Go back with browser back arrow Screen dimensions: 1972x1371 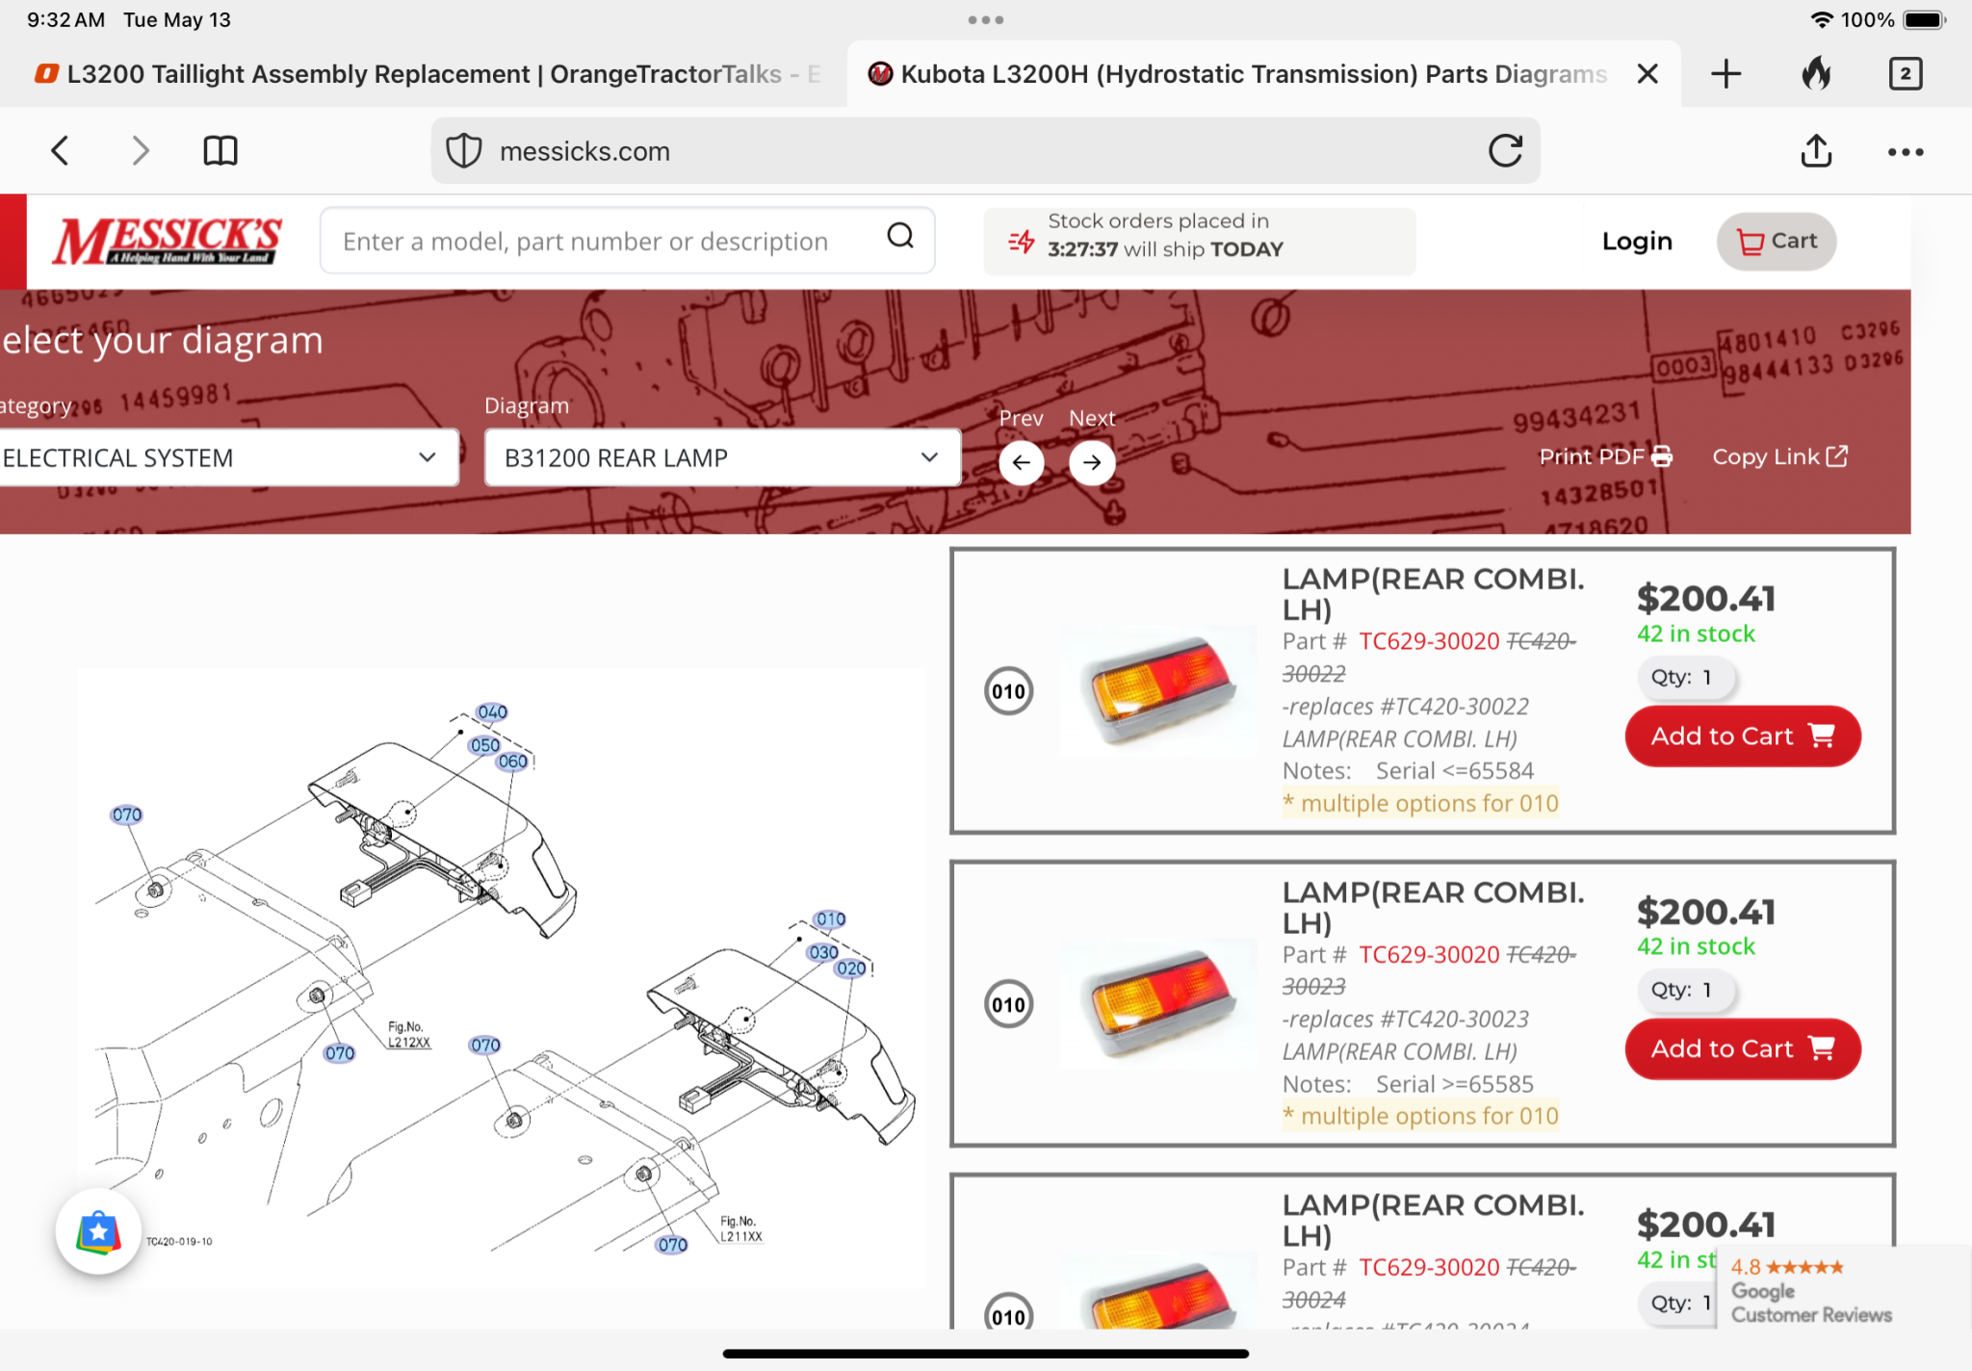pos(61,151)
